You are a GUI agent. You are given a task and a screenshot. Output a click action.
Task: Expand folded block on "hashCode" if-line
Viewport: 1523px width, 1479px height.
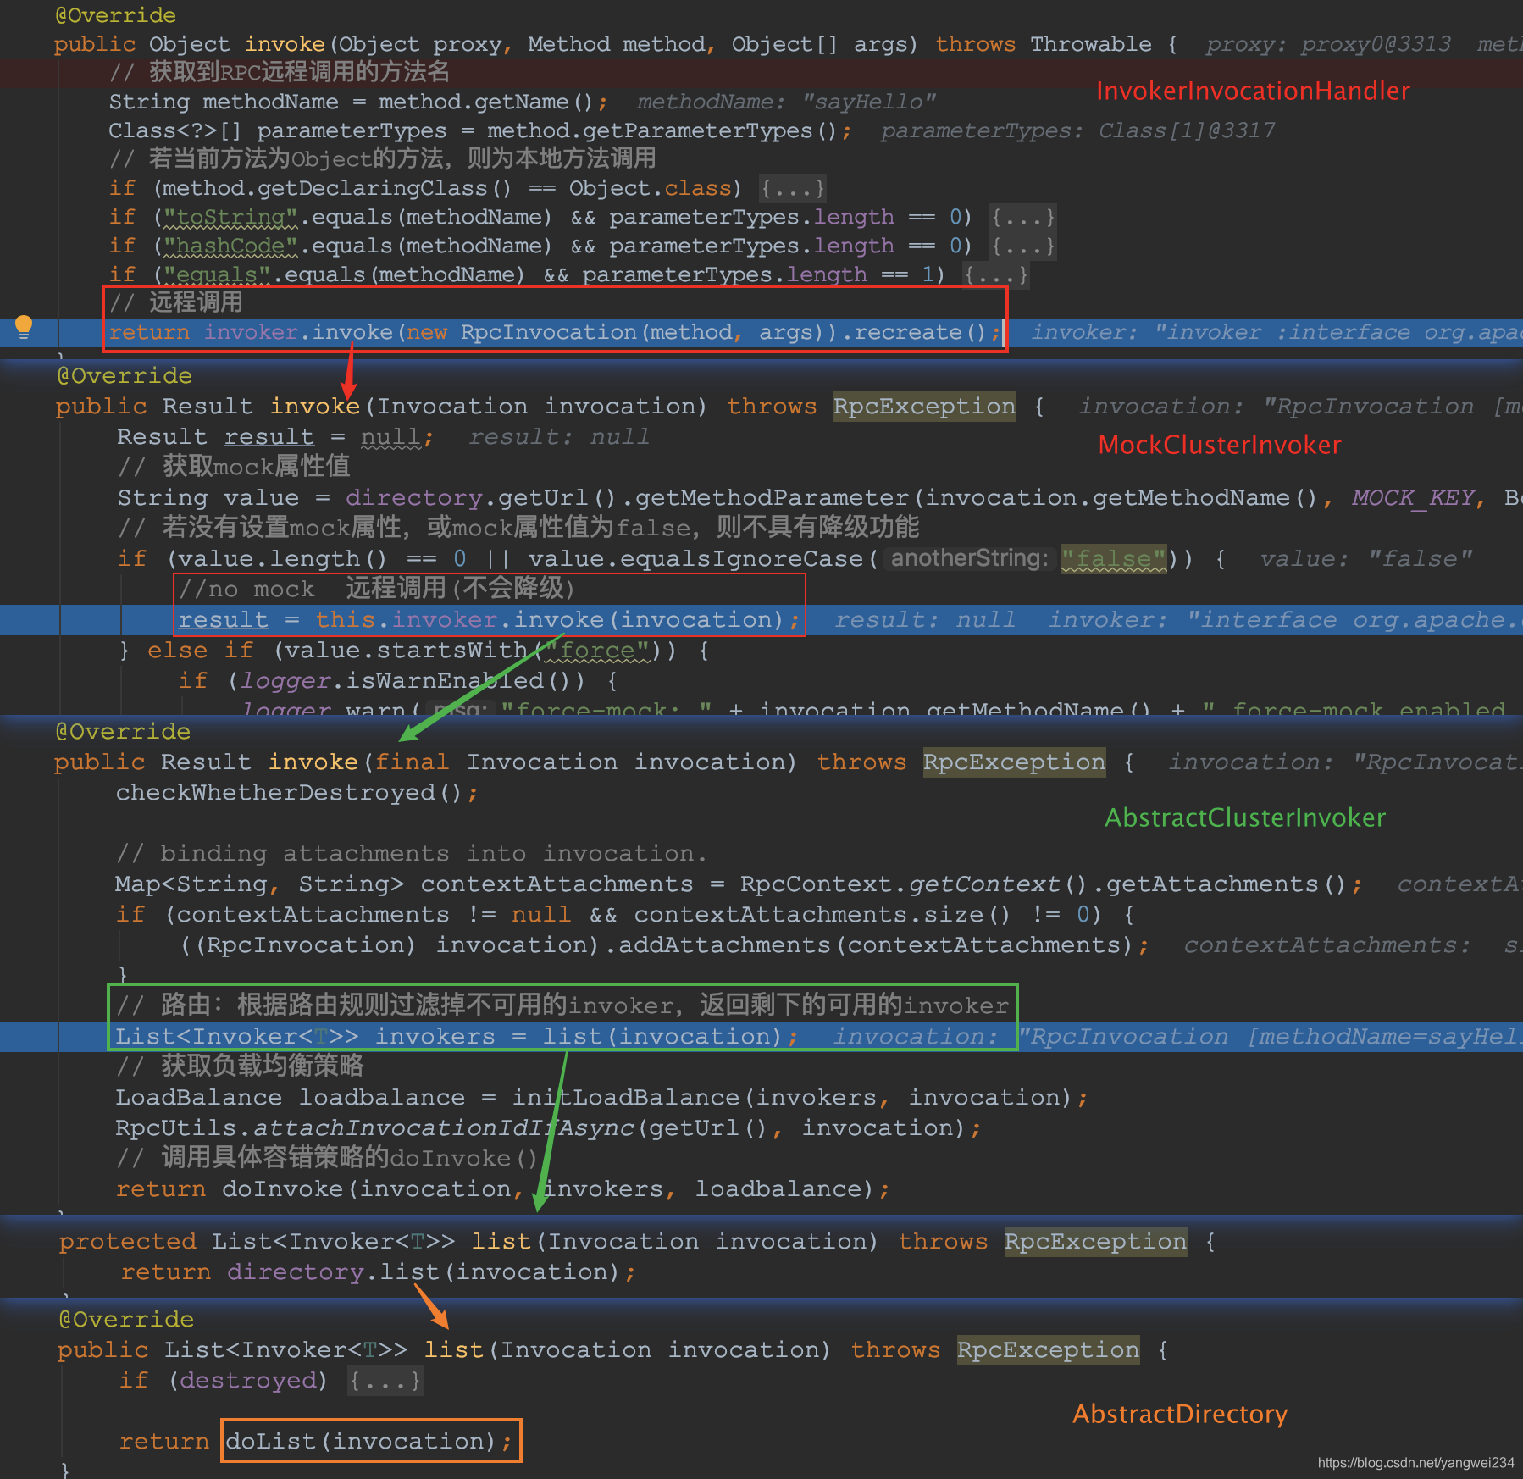(x=1023, y=246)
